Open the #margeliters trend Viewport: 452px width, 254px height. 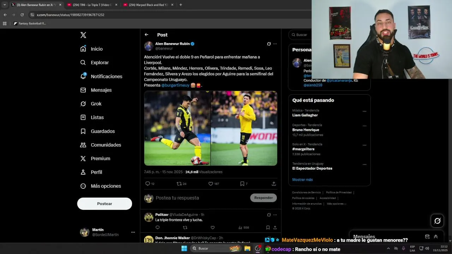303,149
